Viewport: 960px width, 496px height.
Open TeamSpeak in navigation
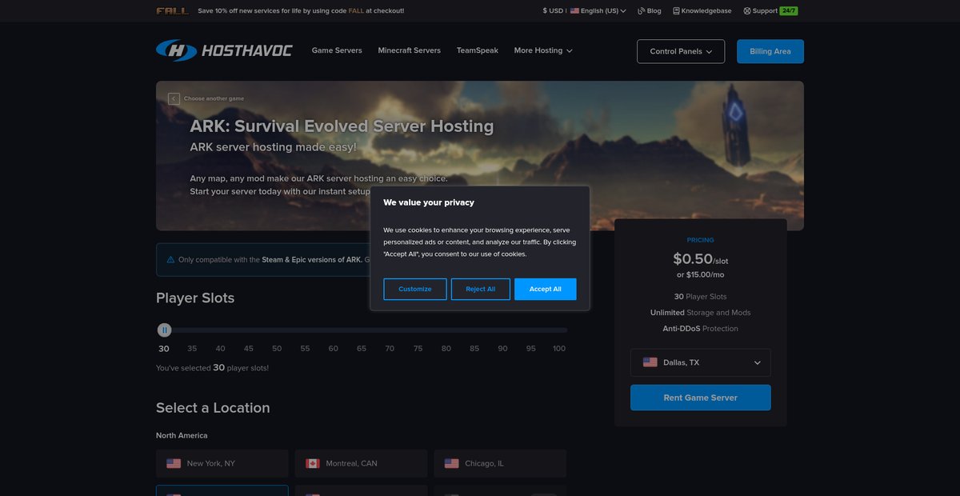[x=478, y=50]
